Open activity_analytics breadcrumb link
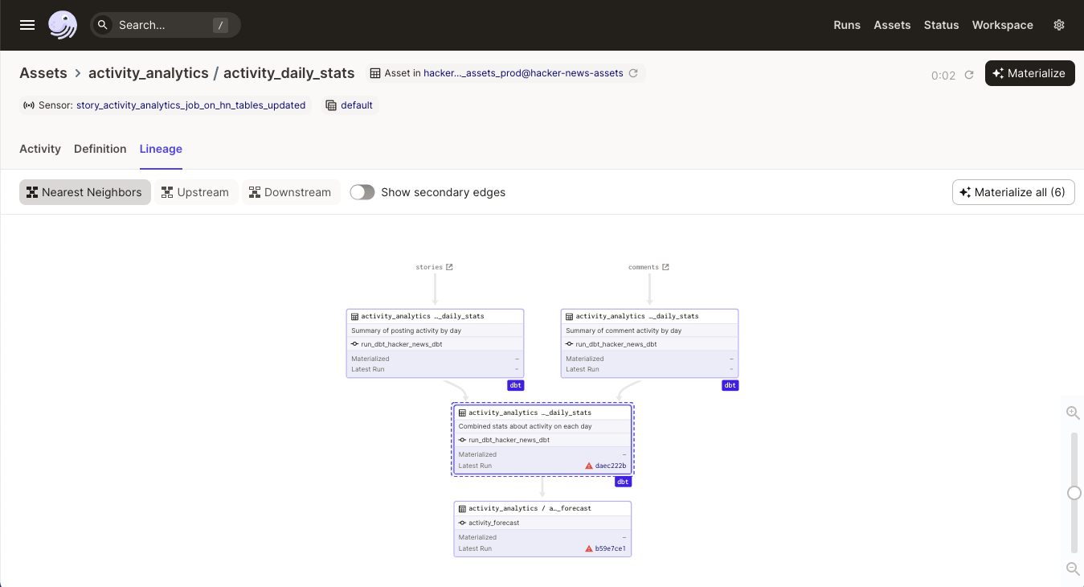The image size is (1084, 587). click(149, 73)
